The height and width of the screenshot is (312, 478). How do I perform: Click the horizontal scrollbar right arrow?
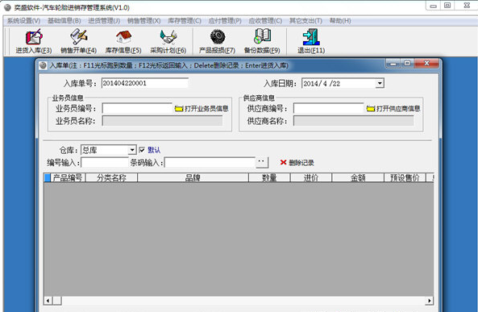pos(429,301)
